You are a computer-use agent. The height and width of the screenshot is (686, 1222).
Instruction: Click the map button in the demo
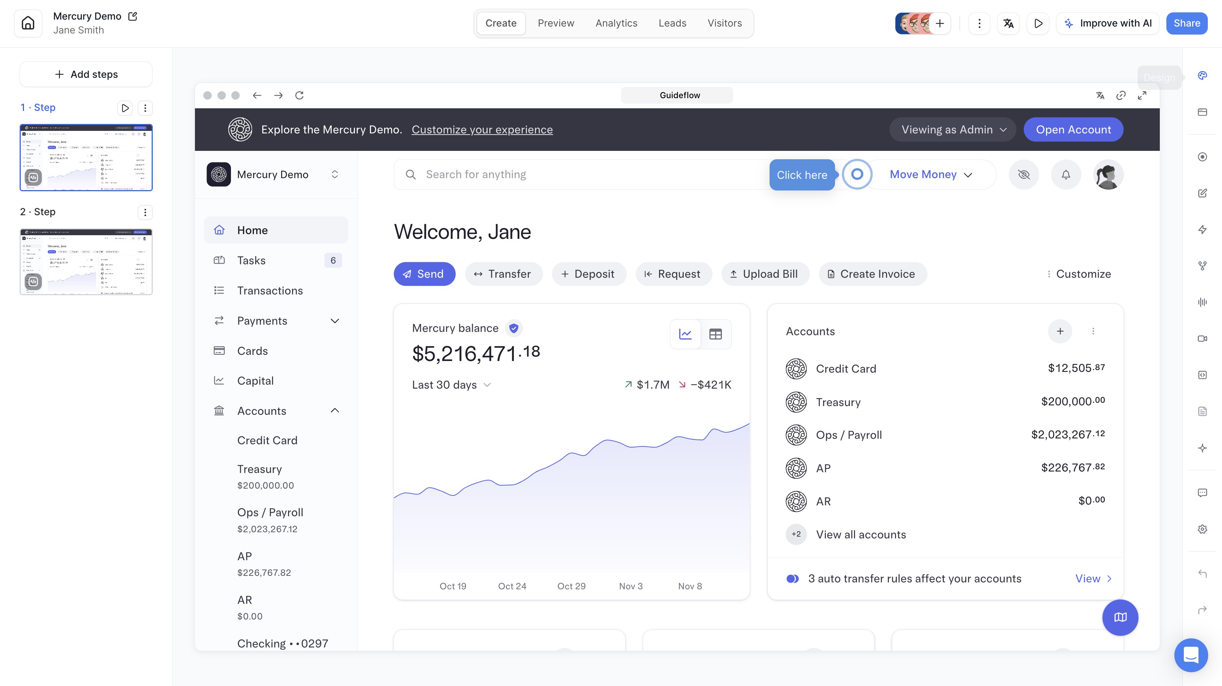coord(1120,617)
